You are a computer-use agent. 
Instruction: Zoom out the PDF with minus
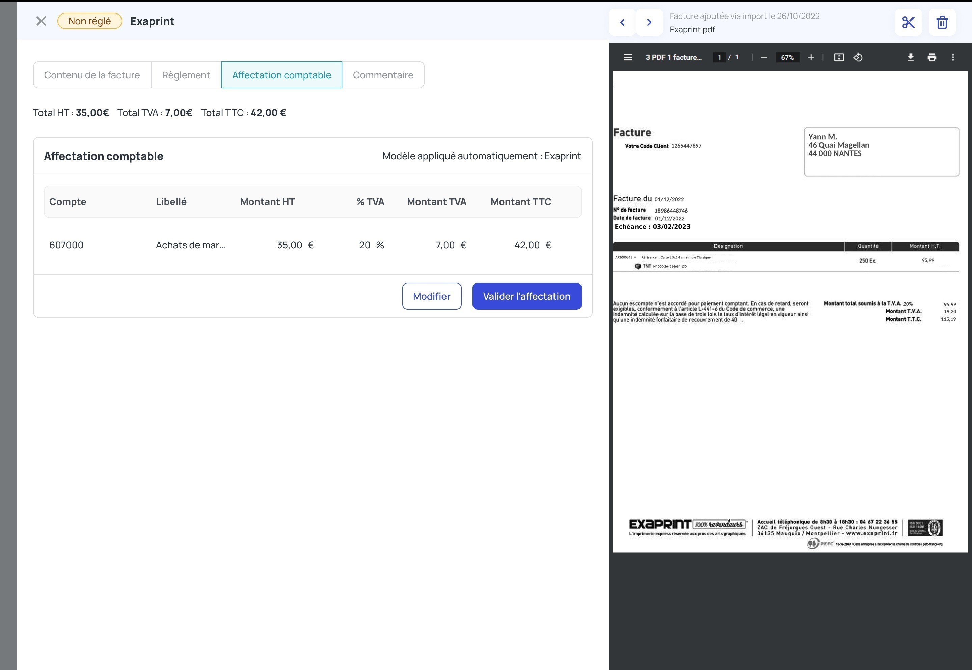click(764, 57)
